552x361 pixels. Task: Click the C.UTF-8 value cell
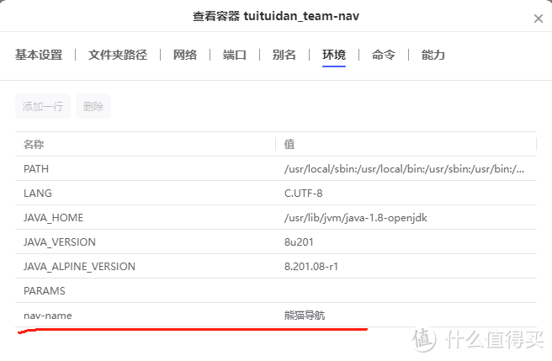[x=406, y=193]
